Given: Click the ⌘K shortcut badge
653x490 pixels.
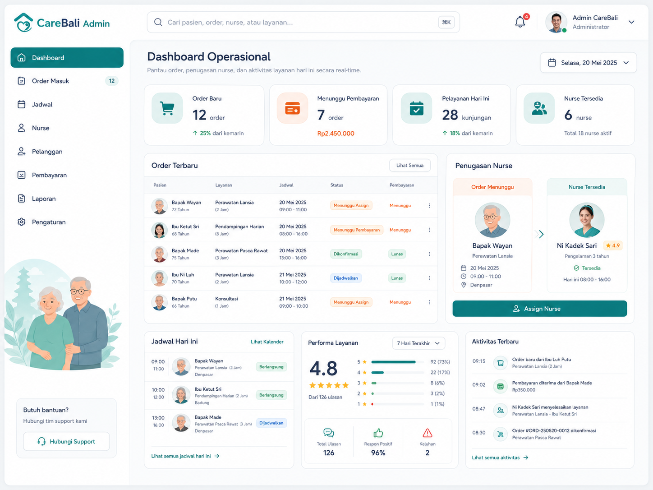Looking at the screenshot, I should [x=446, y=22].
